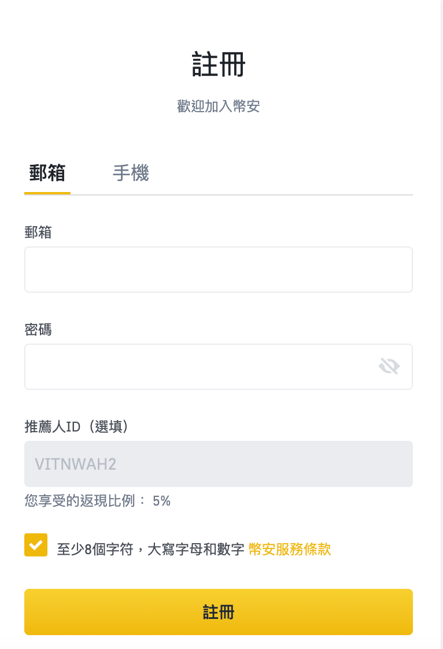443x649 pixels.
Task: Focus the 郵箱 email input field
Action: [x=219, y=270]
